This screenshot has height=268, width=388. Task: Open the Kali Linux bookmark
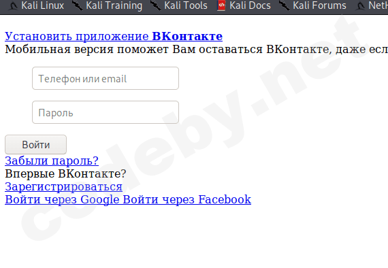(36, 5)
